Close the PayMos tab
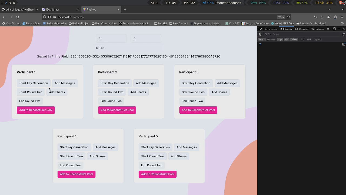The height and width of the screenshot is (195, 346). pos(118,9)
